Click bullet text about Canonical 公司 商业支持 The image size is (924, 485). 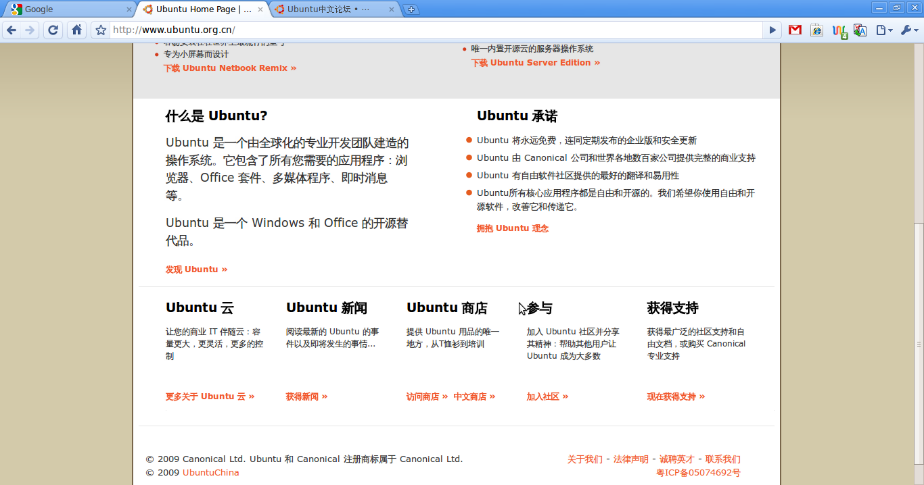tap(616, 158)
